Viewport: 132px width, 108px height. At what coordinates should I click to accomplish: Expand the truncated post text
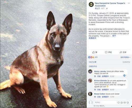[114, 36]
